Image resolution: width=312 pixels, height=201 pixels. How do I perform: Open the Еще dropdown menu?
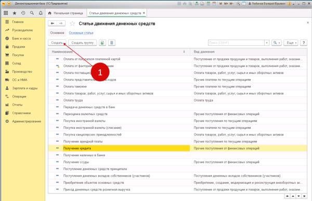[x=291, y=43]
